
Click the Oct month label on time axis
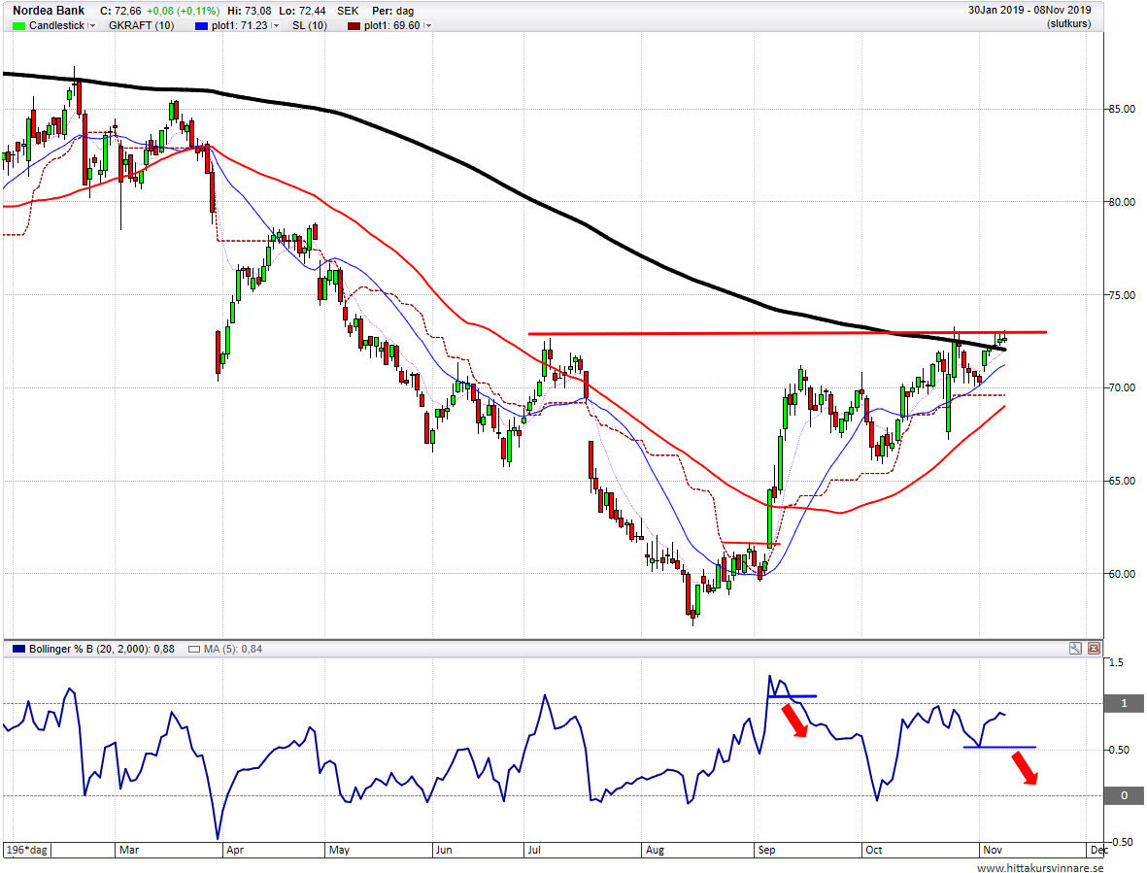(x=873, y=850)
